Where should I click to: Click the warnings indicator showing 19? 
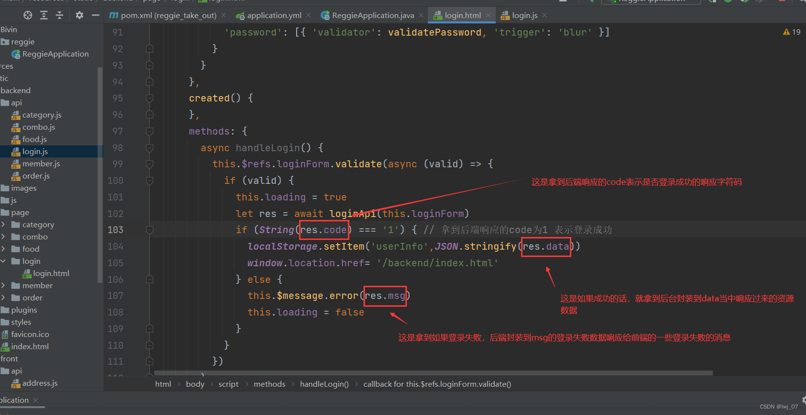point(791,32)
